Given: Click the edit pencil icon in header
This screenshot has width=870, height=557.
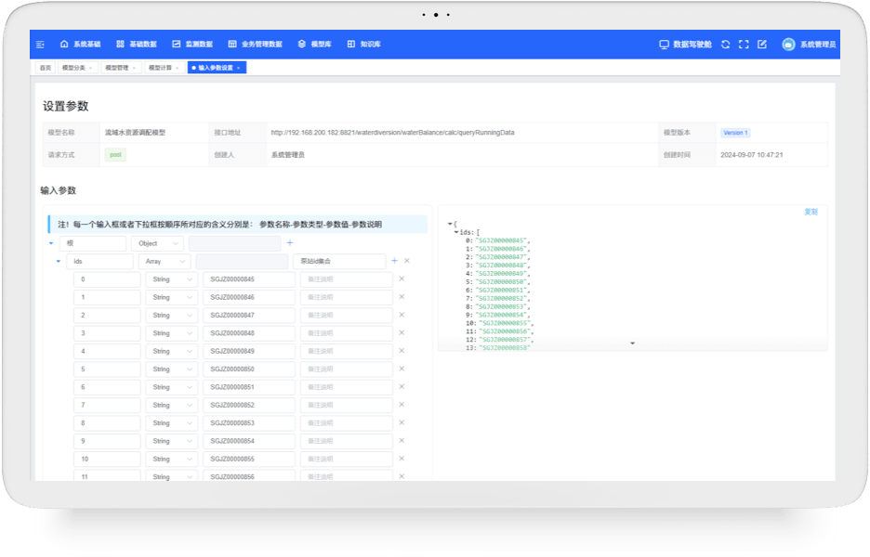Looking at the screenshot, I should click(762, 45).
